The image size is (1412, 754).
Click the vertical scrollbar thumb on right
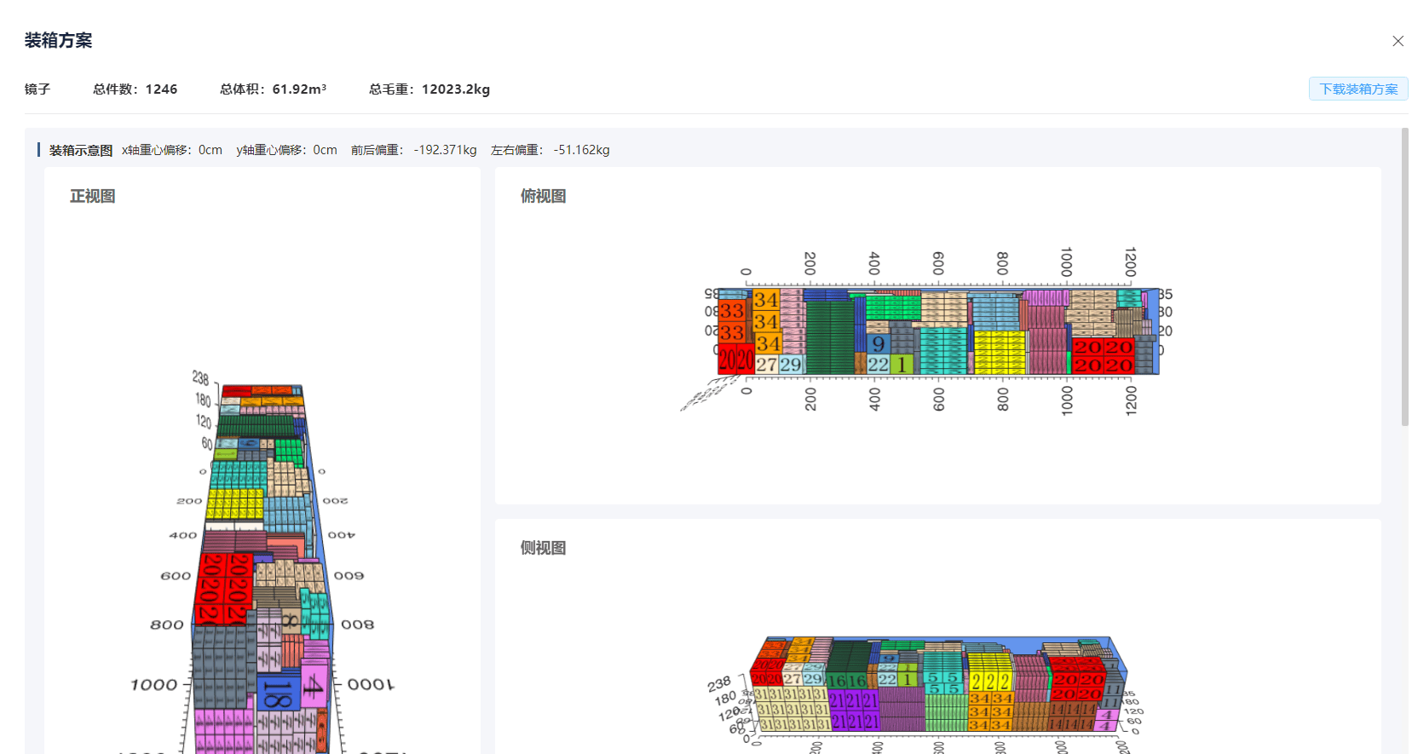1404,277
